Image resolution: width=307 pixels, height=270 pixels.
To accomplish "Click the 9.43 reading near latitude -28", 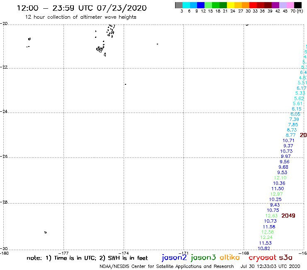I will pyautogui.click(x=275, y=205).
